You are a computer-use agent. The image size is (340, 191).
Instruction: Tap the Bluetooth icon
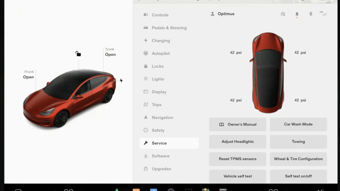point(311,14)
